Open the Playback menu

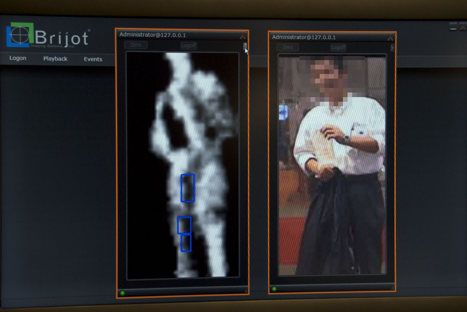pos(55,58)
